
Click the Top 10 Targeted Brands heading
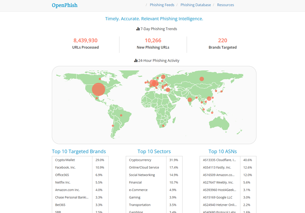(79, 152)
